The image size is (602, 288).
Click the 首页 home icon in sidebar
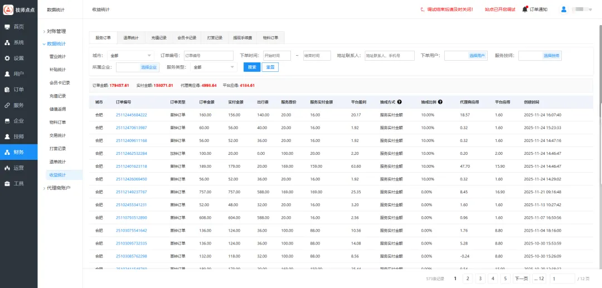(7, 27)
